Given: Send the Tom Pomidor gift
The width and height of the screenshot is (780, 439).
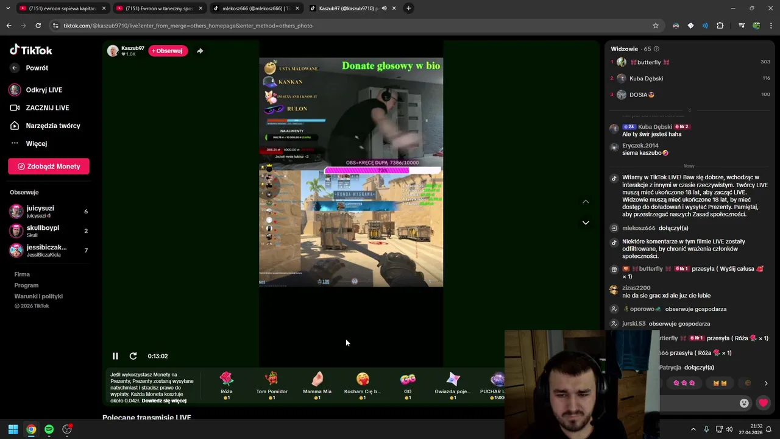Looking at the screenshot, I should point(272,385).
